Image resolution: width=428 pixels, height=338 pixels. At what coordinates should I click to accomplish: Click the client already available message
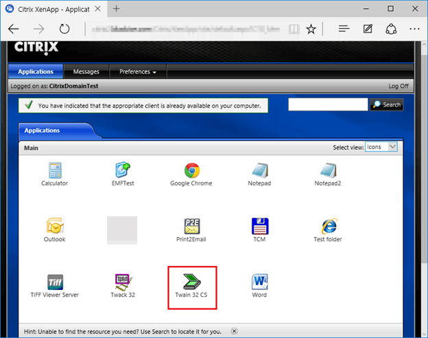(x=143, y=106)
